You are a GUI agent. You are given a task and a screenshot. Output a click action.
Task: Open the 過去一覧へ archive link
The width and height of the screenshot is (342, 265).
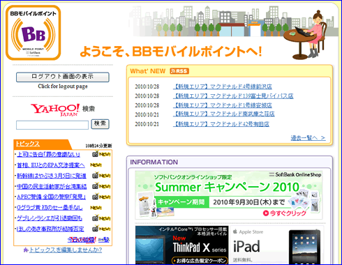coord(308,138)
